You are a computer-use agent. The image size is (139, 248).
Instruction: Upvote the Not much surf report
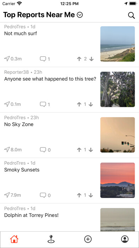click(x=79, y=59)
